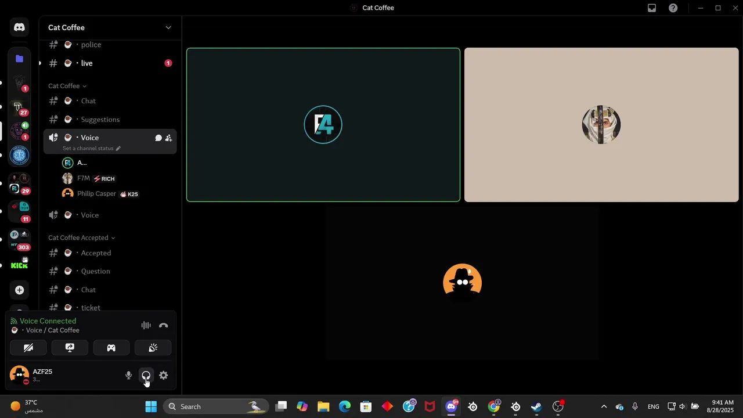The height and width of the screenshot is (418, 743).
Task: Focus the F4 avatar video tile
Action: (323, 125)
